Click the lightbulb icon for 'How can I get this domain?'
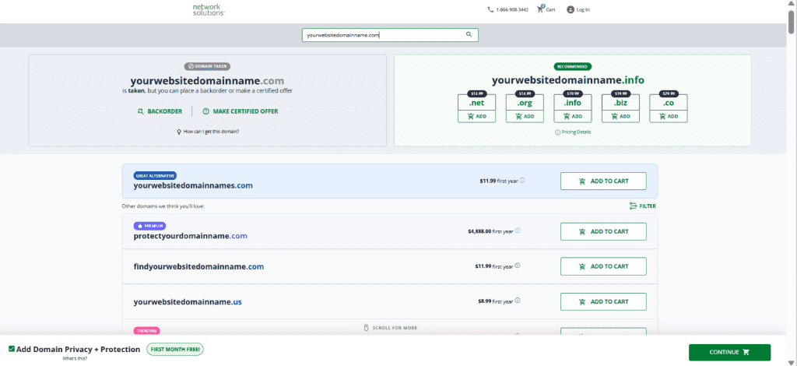The height and width of the screenshot is (366, 797). 179,132
